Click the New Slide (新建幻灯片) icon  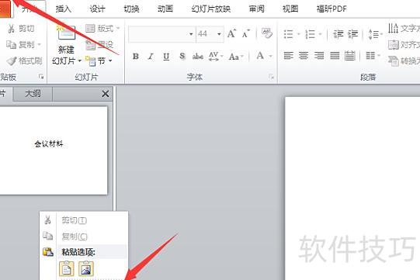pyautogui.click(x=66, y=33)
